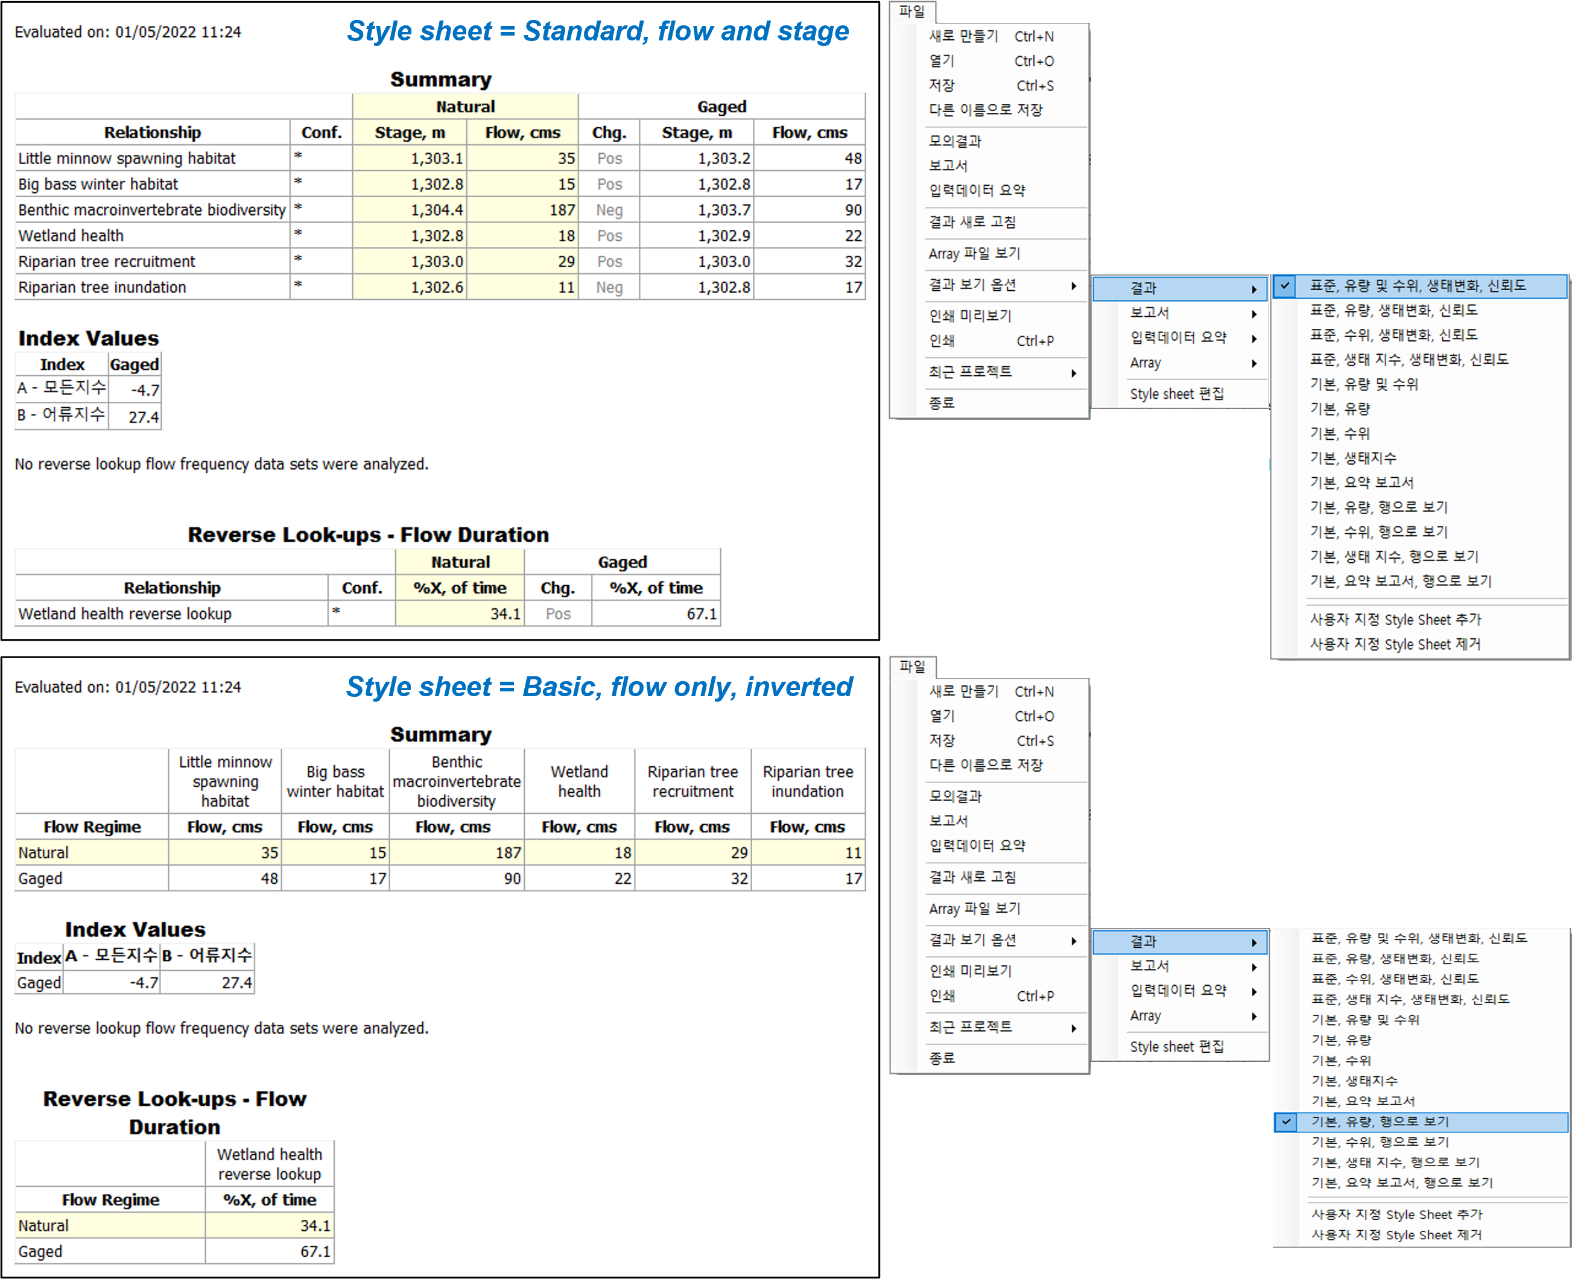Expand 'Array' submenu arrow in top menu
Screen dimensions: 1572x1279
click(x=1253, y=363)
